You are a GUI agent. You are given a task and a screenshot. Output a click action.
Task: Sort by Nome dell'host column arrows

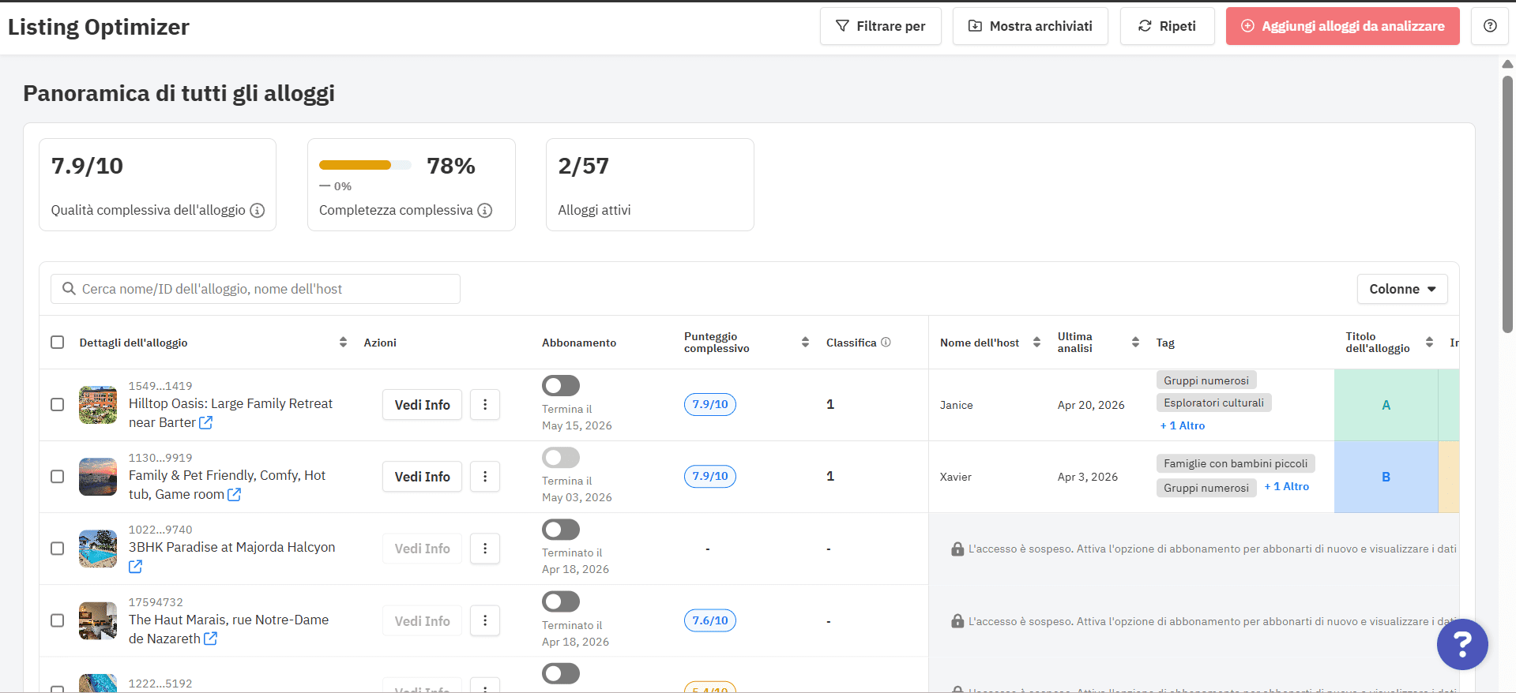[x=1036, y=342]
